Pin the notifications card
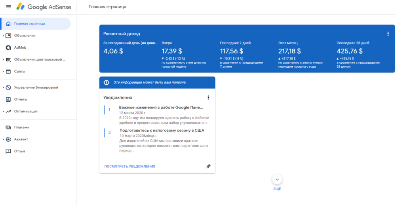Screen dimensions: 396x205 (208, 166)
